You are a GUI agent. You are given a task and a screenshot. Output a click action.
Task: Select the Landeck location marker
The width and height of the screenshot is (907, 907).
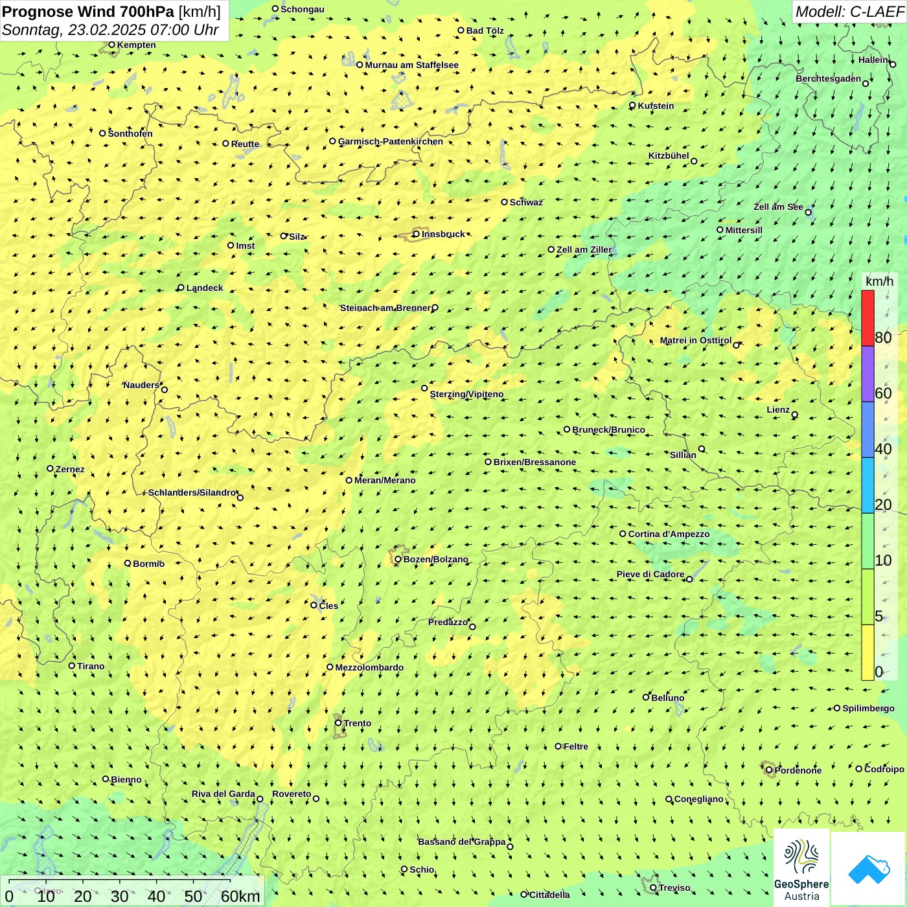[181, 288]
